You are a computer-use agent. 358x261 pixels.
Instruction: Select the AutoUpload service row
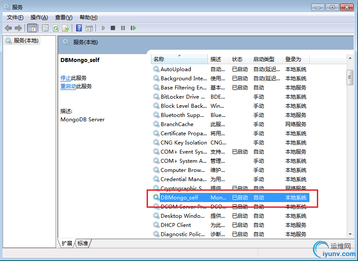pos(231,69)
